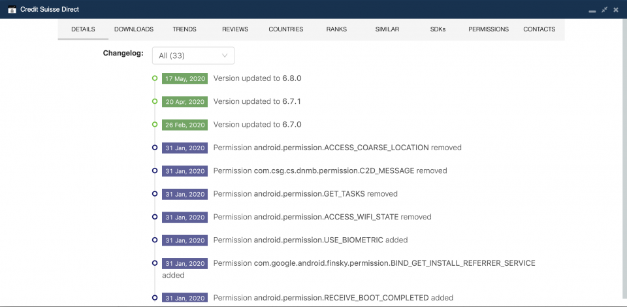The width and height of the screenshot is (627, 307).
Task: Minimize the Credit Suisse Direct panel
Action: click(592, 11)
